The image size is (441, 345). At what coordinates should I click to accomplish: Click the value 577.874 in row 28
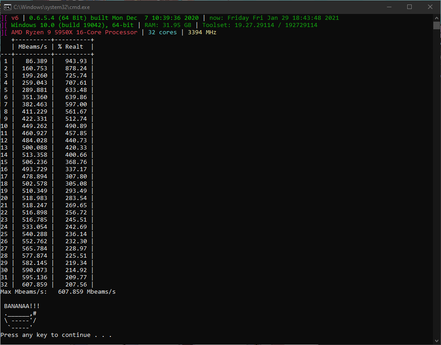pos(35,256)
